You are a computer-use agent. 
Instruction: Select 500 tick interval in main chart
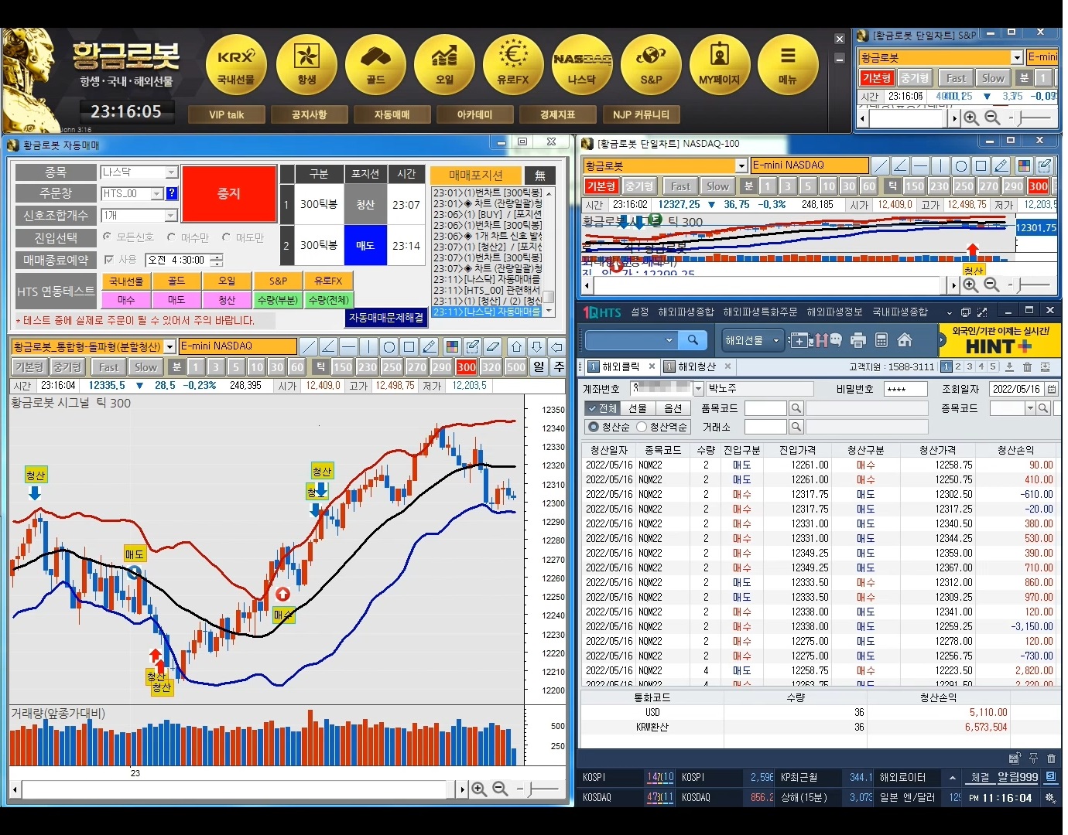point(516,367)
